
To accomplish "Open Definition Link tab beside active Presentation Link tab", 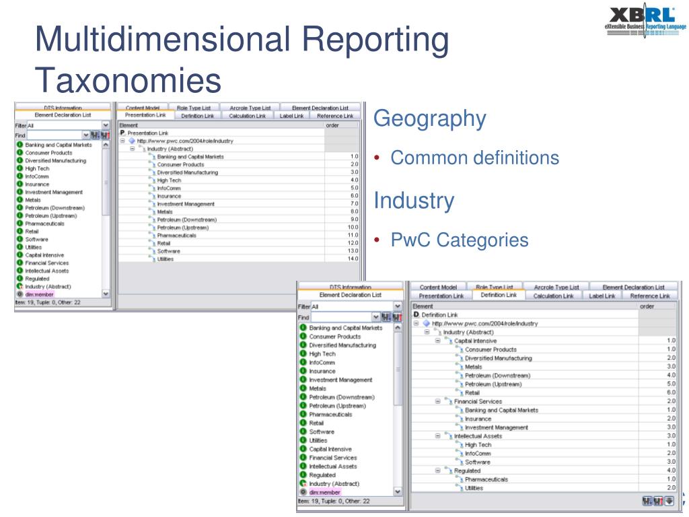I will click(x=197, y=116).
